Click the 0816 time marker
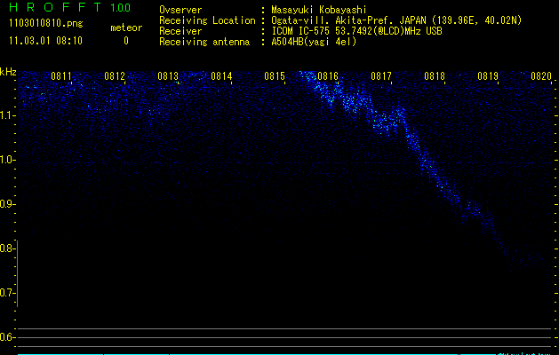This screenshot has height=355, width=559. (328, 76)
